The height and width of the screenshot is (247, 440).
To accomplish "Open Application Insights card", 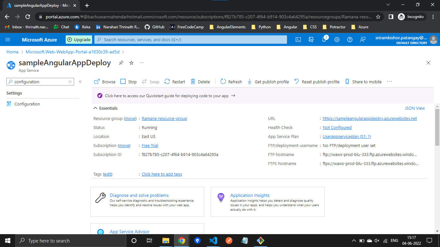I will pos(268,202).
